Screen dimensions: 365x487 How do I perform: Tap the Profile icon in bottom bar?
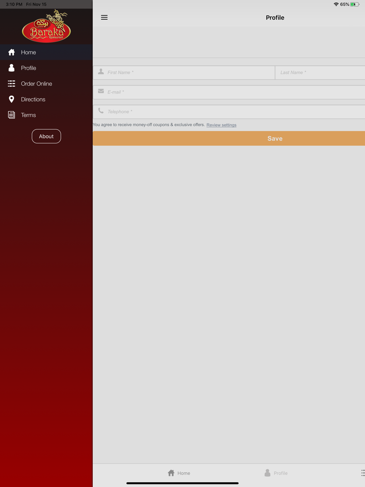[268, 473]
